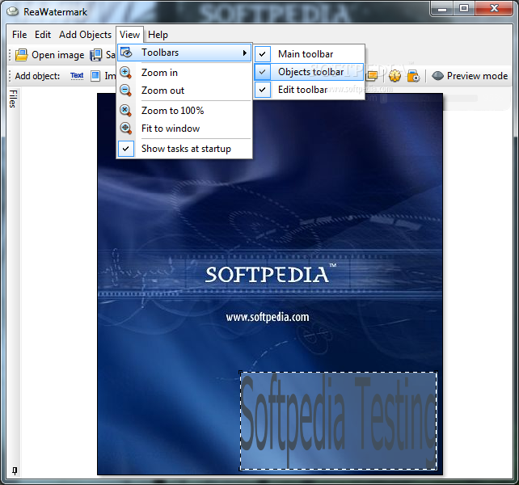Toggle the Edit toolbar checkmark
Image resolution: width=519 pixels, height=485 pixels.
[x=263, y=90]
